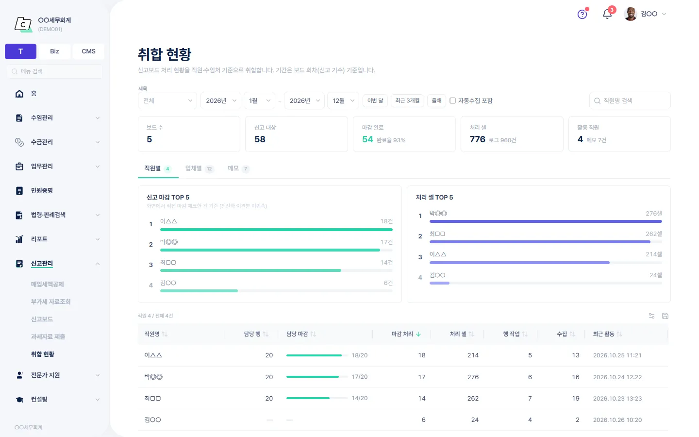Click the 전문가 지원 person icon

(19, 375)
